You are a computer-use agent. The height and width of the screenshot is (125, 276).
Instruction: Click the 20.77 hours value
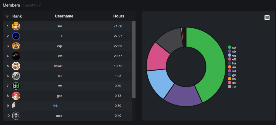coord(118,56)
